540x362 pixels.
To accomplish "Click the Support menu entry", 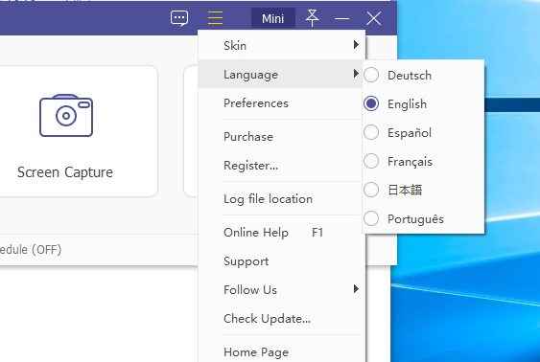I will [x=246, y=261].
